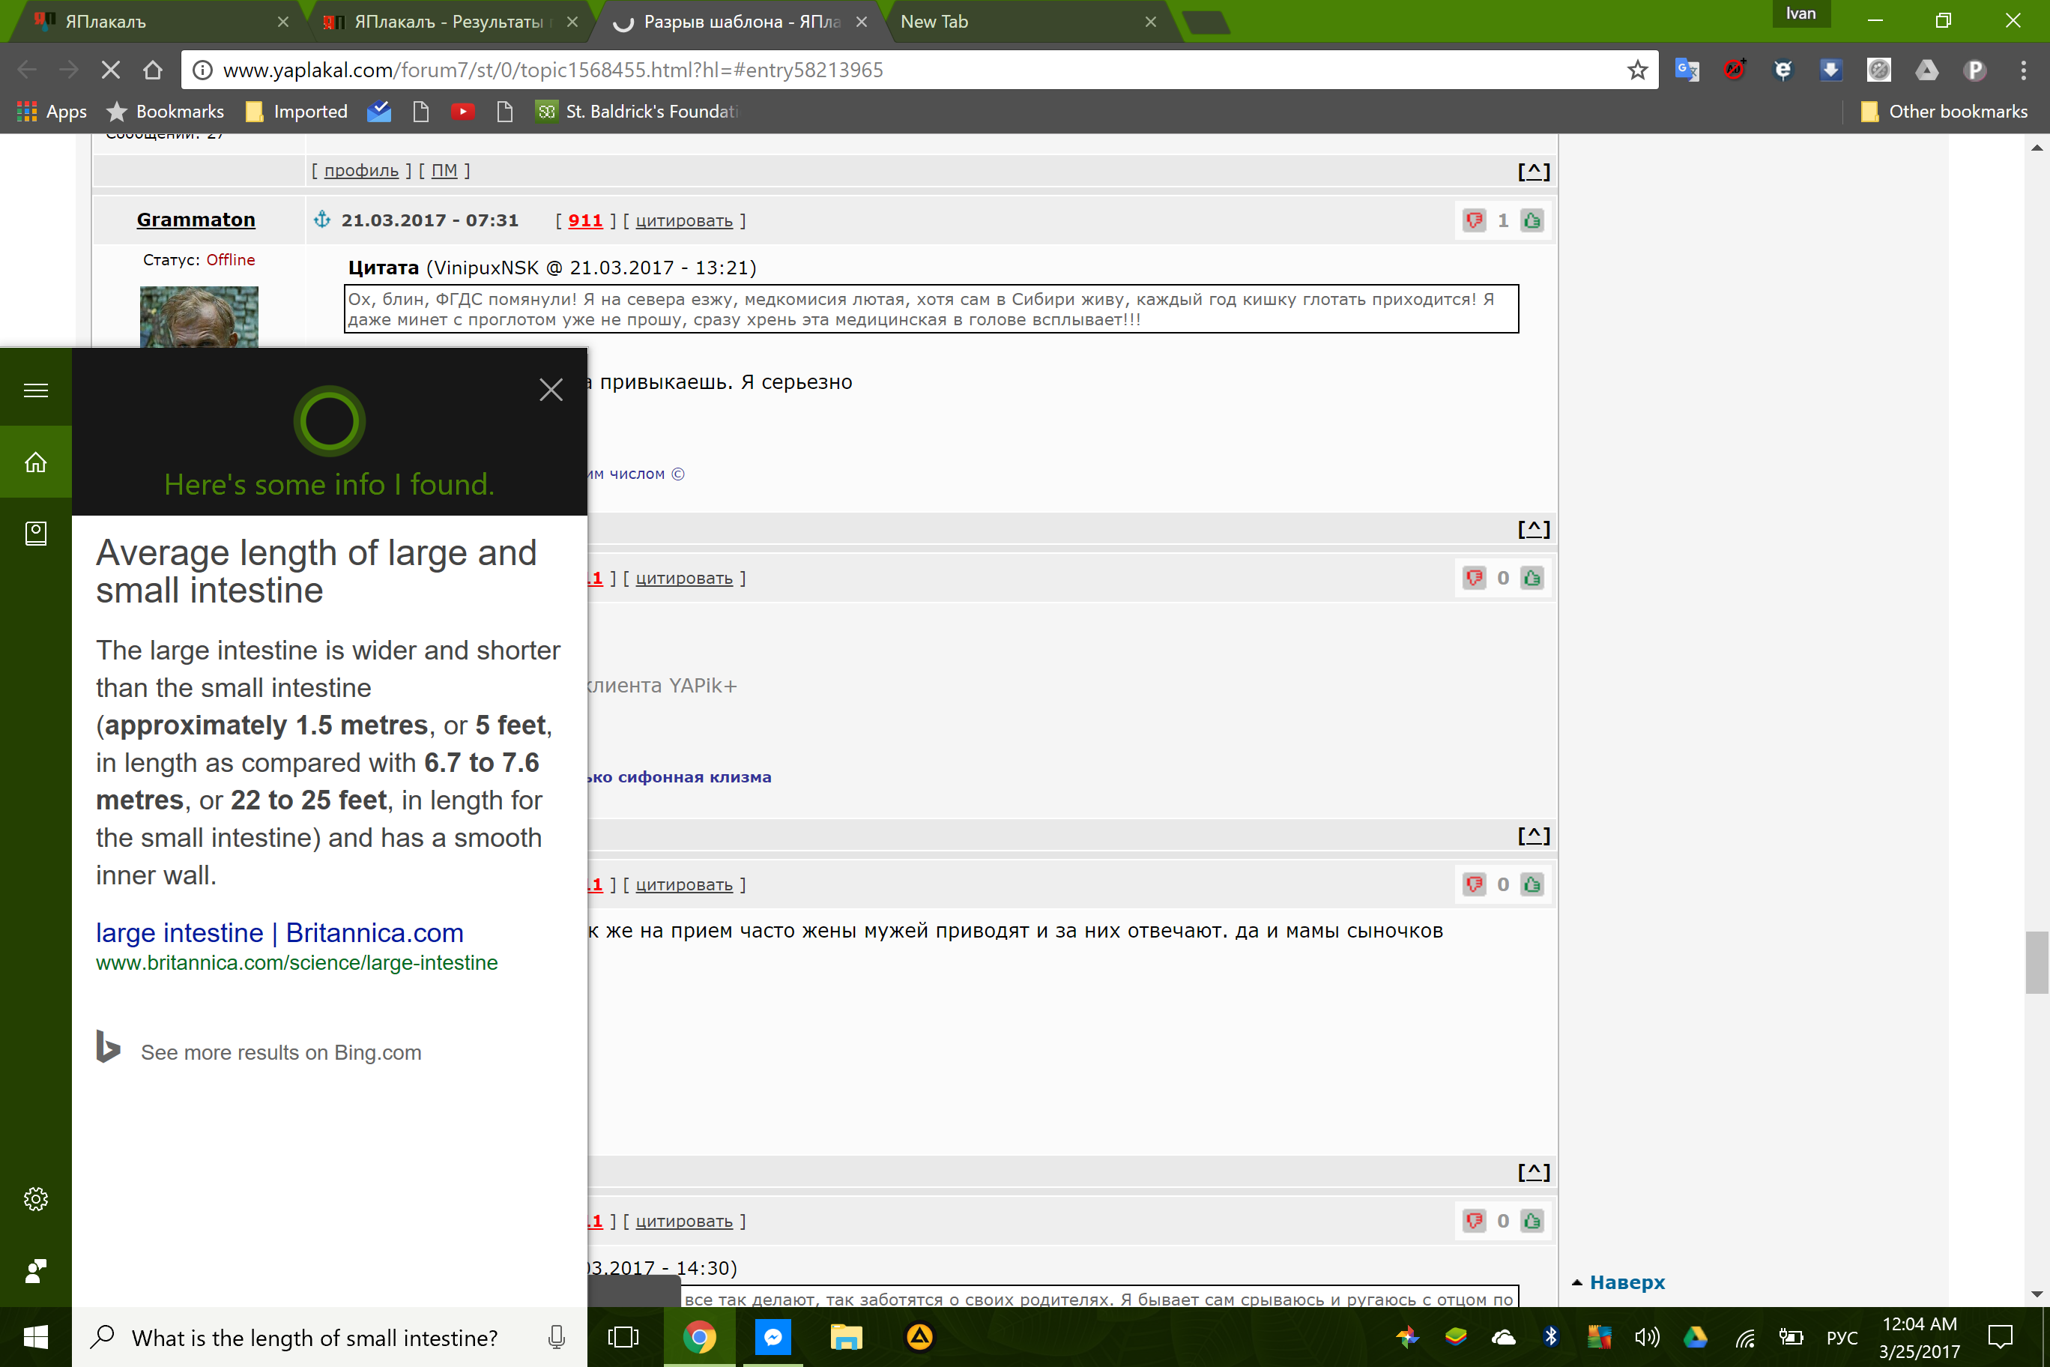Open Google Translate extension
Viewport: 2050px width, 1367px height.
1687,70
